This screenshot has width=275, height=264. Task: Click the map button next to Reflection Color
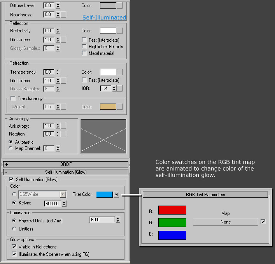pyautogui.click(x=120, y=31)
